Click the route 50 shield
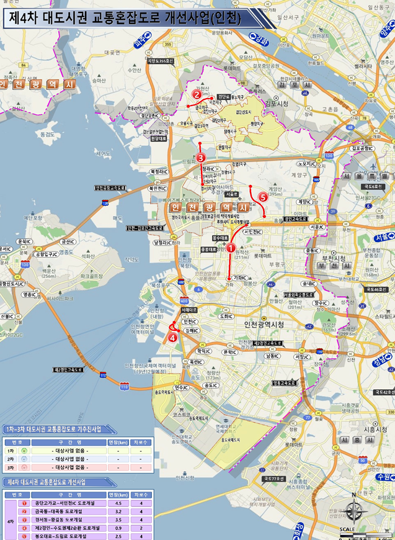This screenshot has height=540, width=395. pyautogui.click(x=362, y=460)
